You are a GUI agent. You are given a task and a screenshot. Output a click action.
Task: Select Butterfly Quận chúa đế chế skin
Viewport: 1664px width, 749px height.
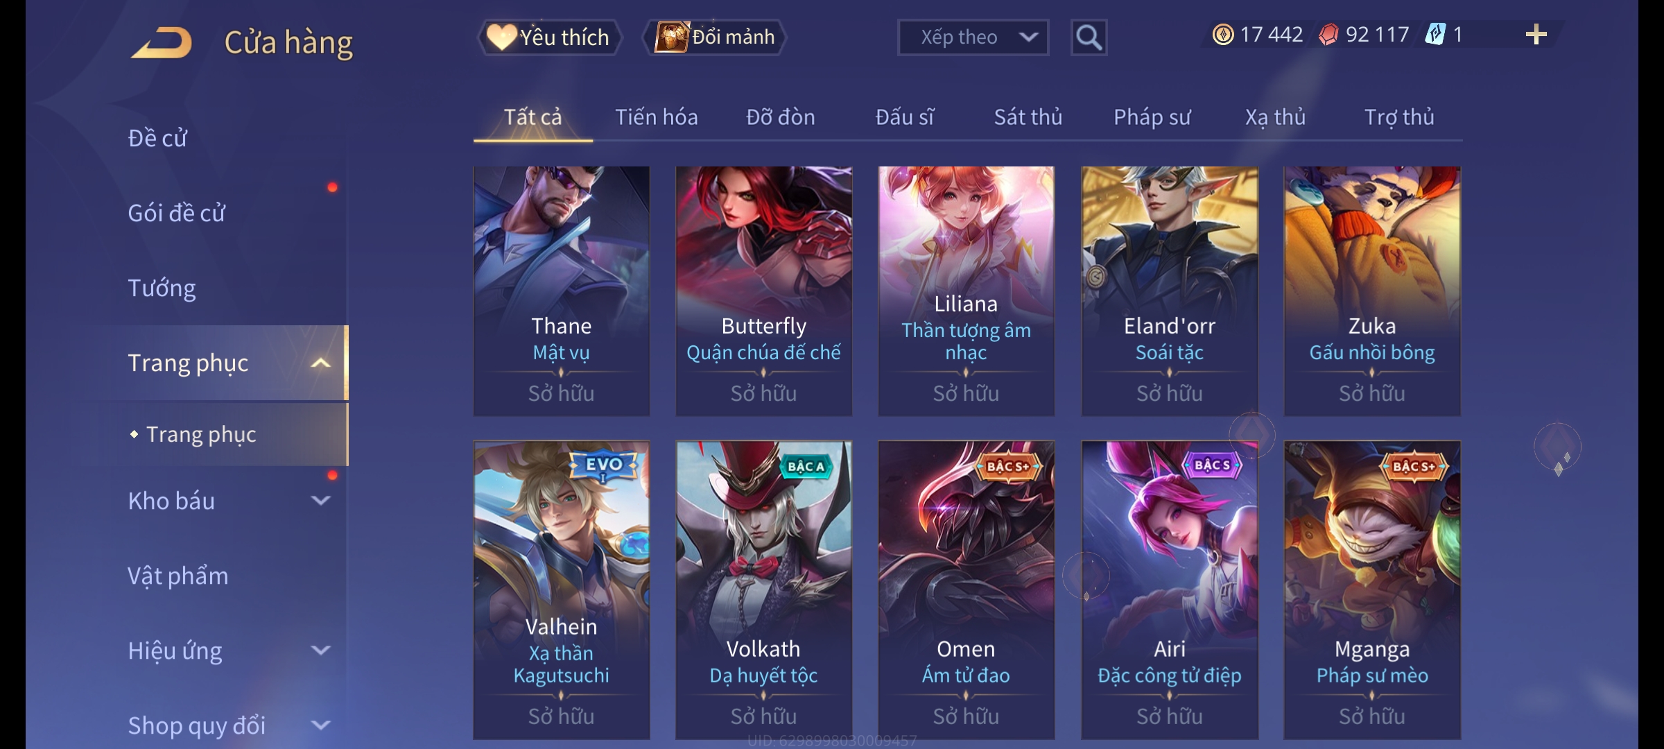[763, 291]
